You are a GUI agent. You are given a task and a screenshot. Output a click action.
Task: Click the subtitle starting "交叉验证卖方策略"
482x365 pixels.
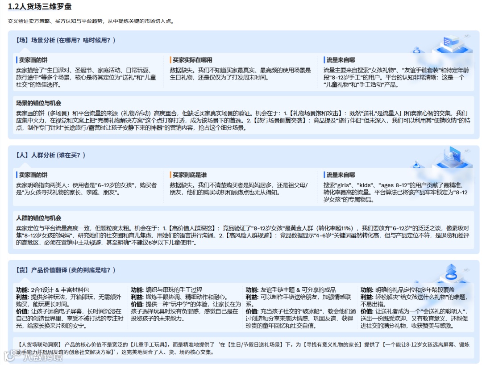91,21
